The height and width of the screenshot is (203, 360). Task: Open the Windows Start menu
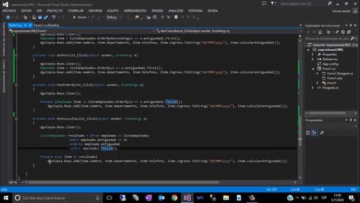6,198
